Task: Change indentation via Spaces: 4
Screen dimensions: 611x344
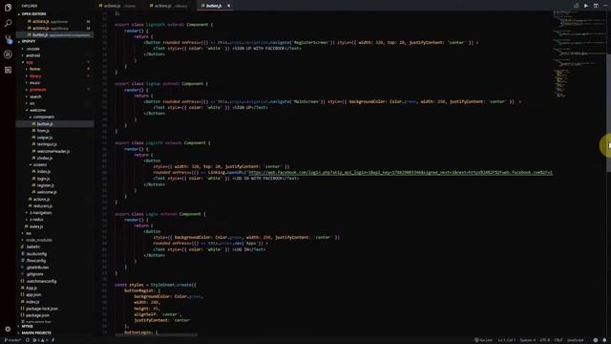Action: click(x=528, y=340)
